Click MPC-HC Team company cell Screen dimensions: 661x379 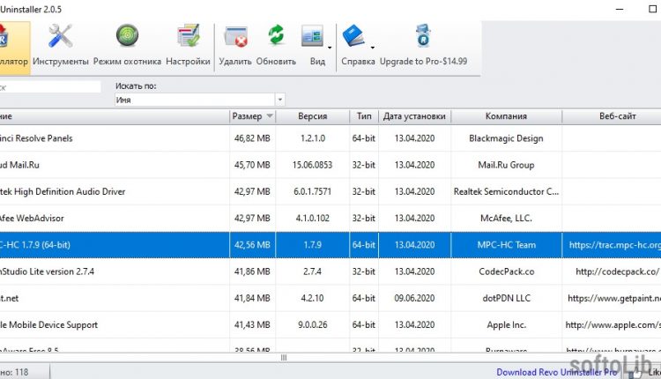click(x=506, y=245)
